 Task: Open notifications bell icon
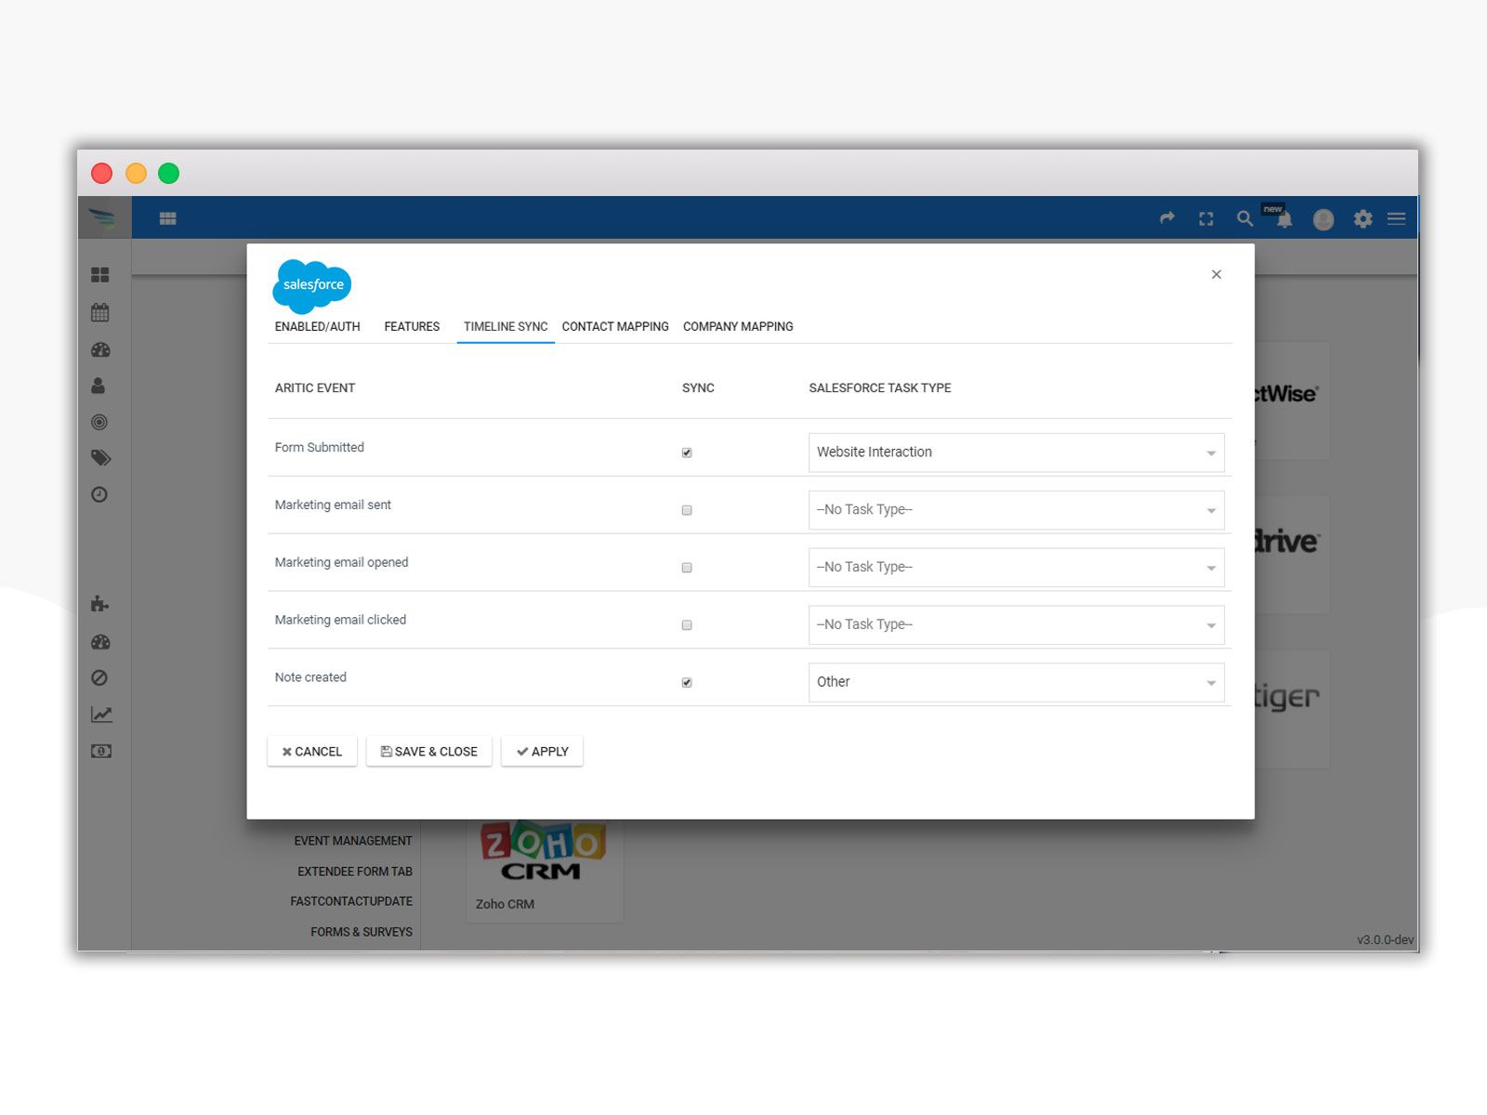click(x=1283, y=220)
